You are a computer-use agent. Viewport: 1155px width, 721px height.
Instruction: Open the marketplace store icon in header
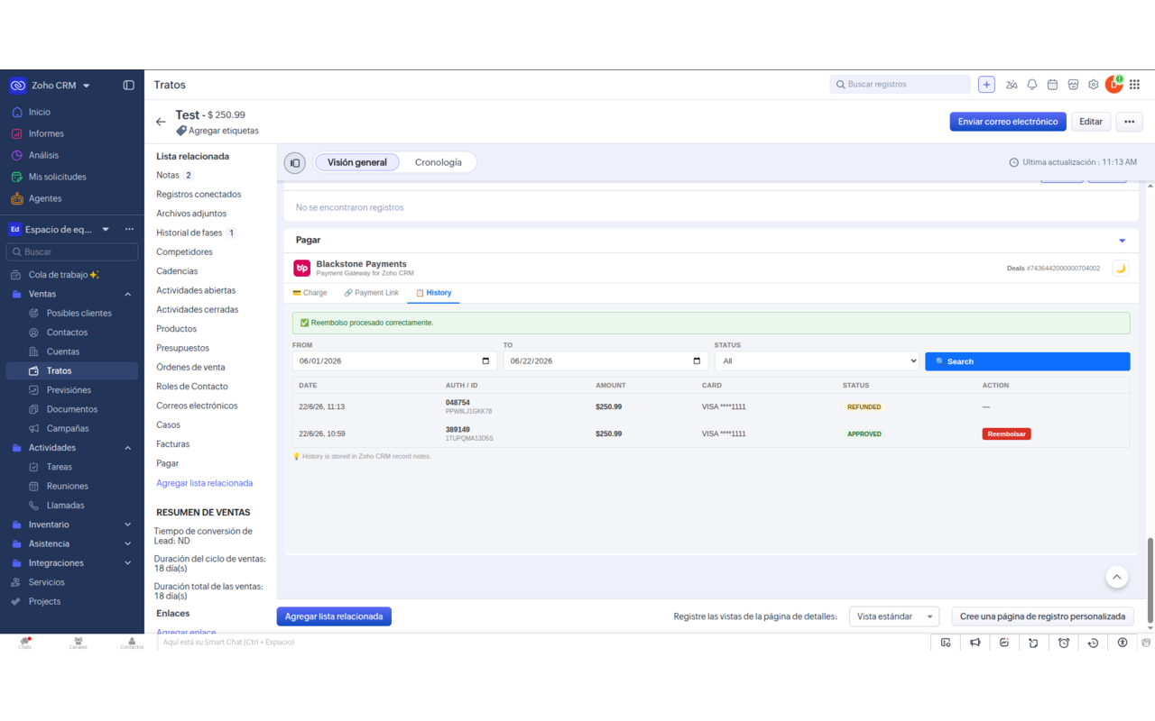click(1073, 85)
